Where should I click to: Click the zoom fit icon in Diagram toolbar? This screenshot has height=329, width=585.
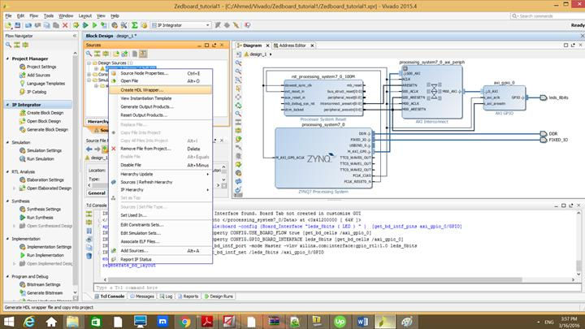[x=238, y=80]
